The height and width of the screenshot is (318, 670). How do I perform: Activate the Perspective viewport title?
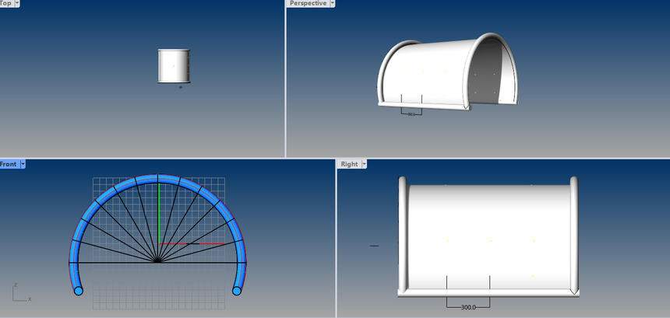coord(308,4)
